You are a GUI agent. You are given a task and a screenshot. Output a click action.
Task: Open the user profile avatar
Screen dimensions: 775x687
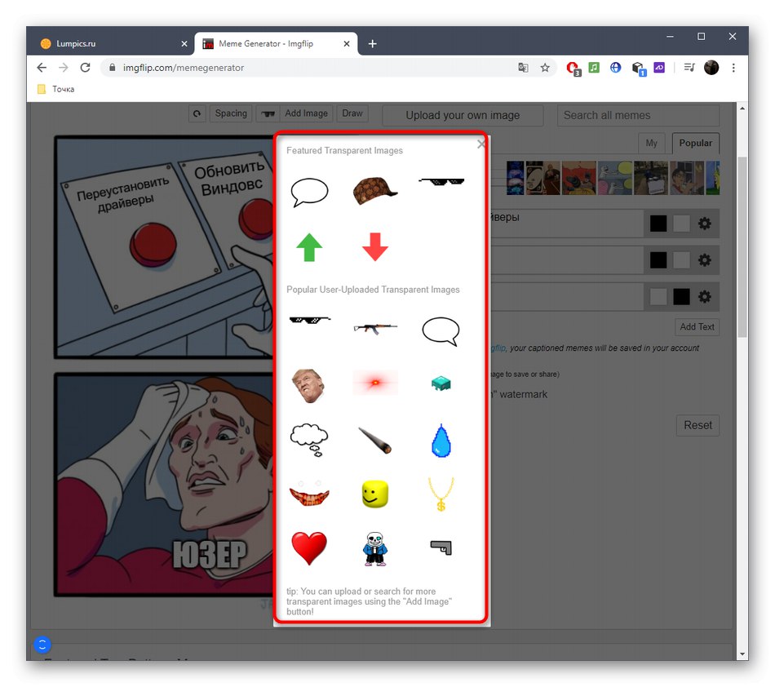[711, 68]
